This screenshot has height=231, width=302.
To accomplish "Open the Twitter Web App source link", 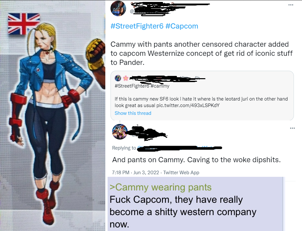I will 181,172.
